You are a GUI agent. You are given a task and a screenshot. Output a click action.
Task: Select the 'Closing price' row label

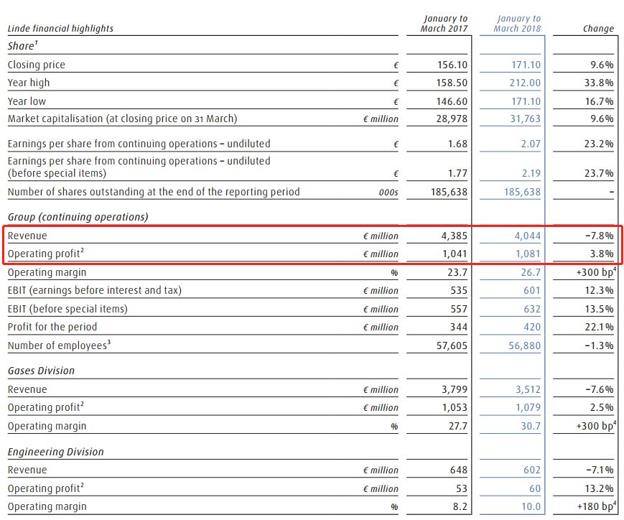click(x=36, y=65)
